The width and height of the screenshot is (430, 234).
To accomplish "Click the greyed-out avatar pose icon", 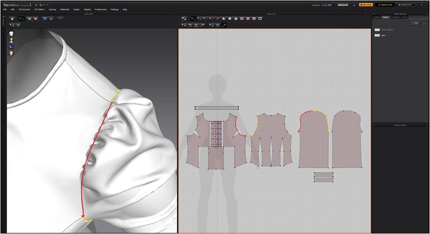I will (61, 18).
